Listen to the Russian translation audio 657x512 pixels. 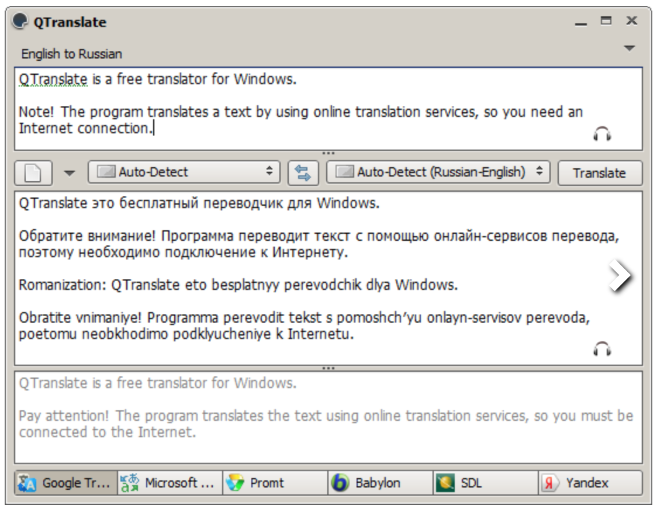click(601, 350)
